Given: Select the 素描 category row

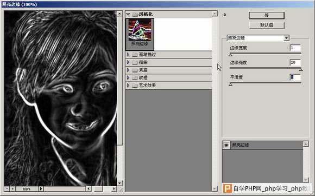Looking at the screenshot, I should tap(168, 70).
